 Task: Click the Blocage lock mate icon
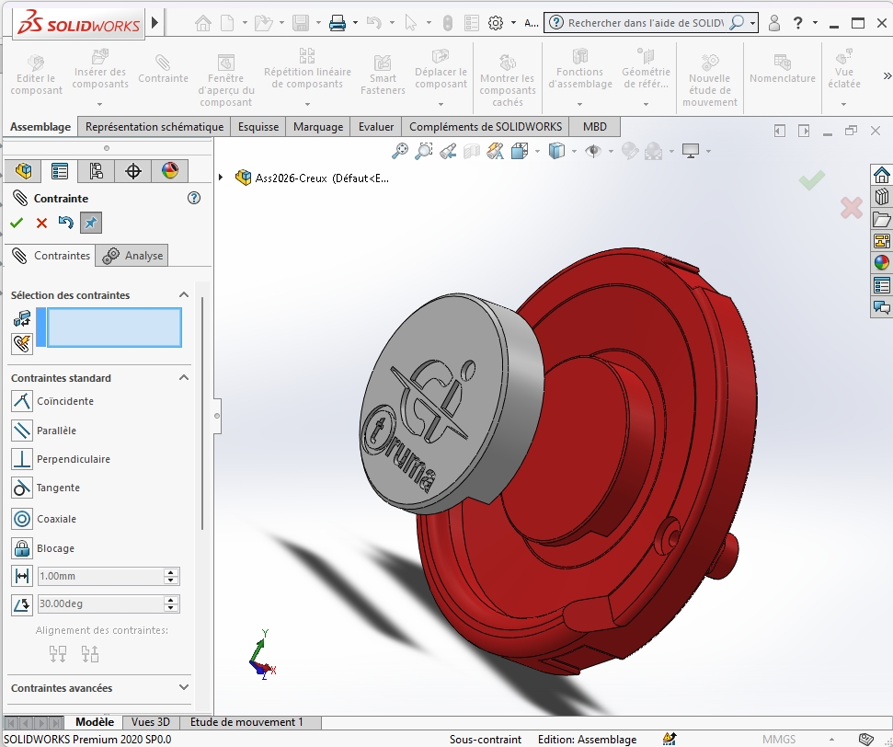22,548
